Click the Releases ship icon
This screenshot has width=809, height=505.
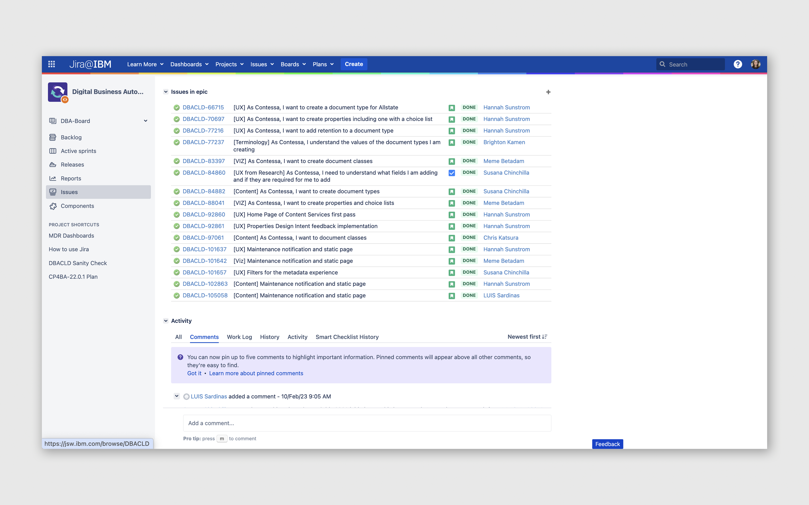(53, 165)
